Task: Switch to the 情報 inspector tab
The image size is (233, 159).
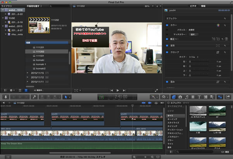Action: (x=203, y=6)
